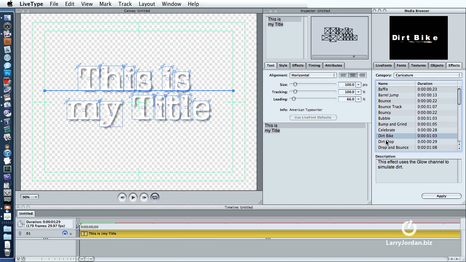
Task: Set text alignment to center
Action: click(353, 75)
